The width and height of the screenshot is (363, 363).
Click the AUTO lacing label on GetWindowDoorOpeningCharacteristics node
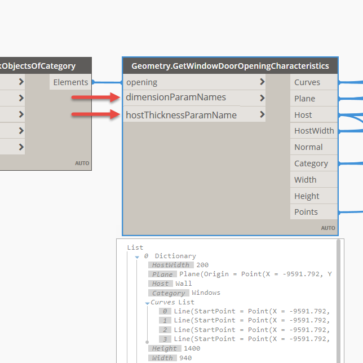tap(328, 228)
